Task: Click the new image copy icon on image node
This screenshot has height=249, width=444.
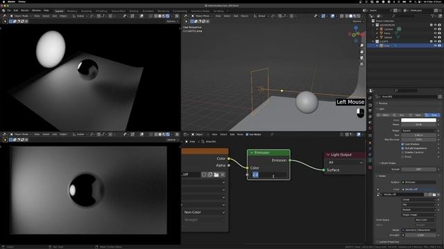Action: [210, 175]
